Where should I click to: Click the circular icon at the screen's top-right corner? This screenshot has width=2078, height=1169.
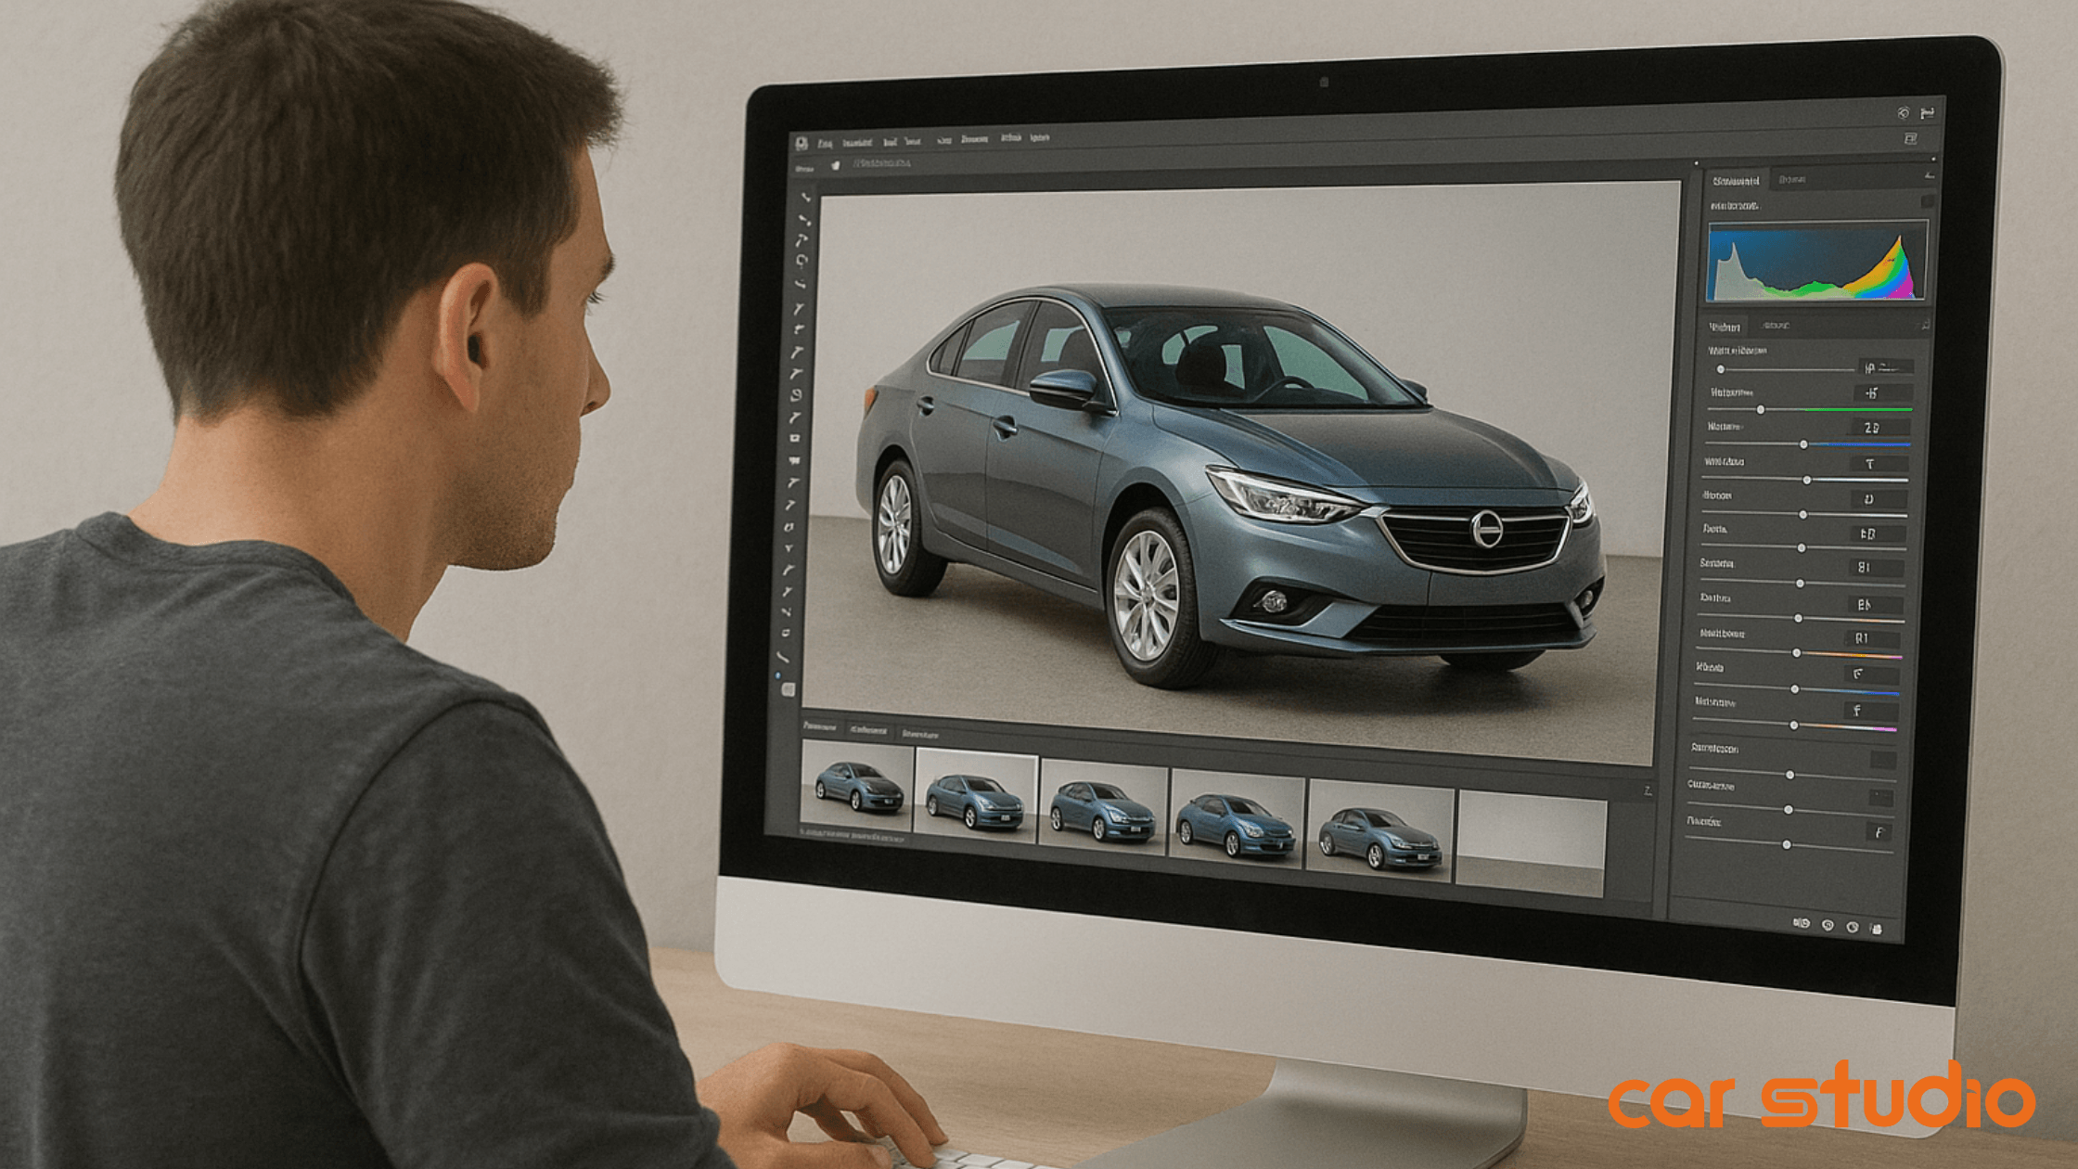[x=1903, y=113]
